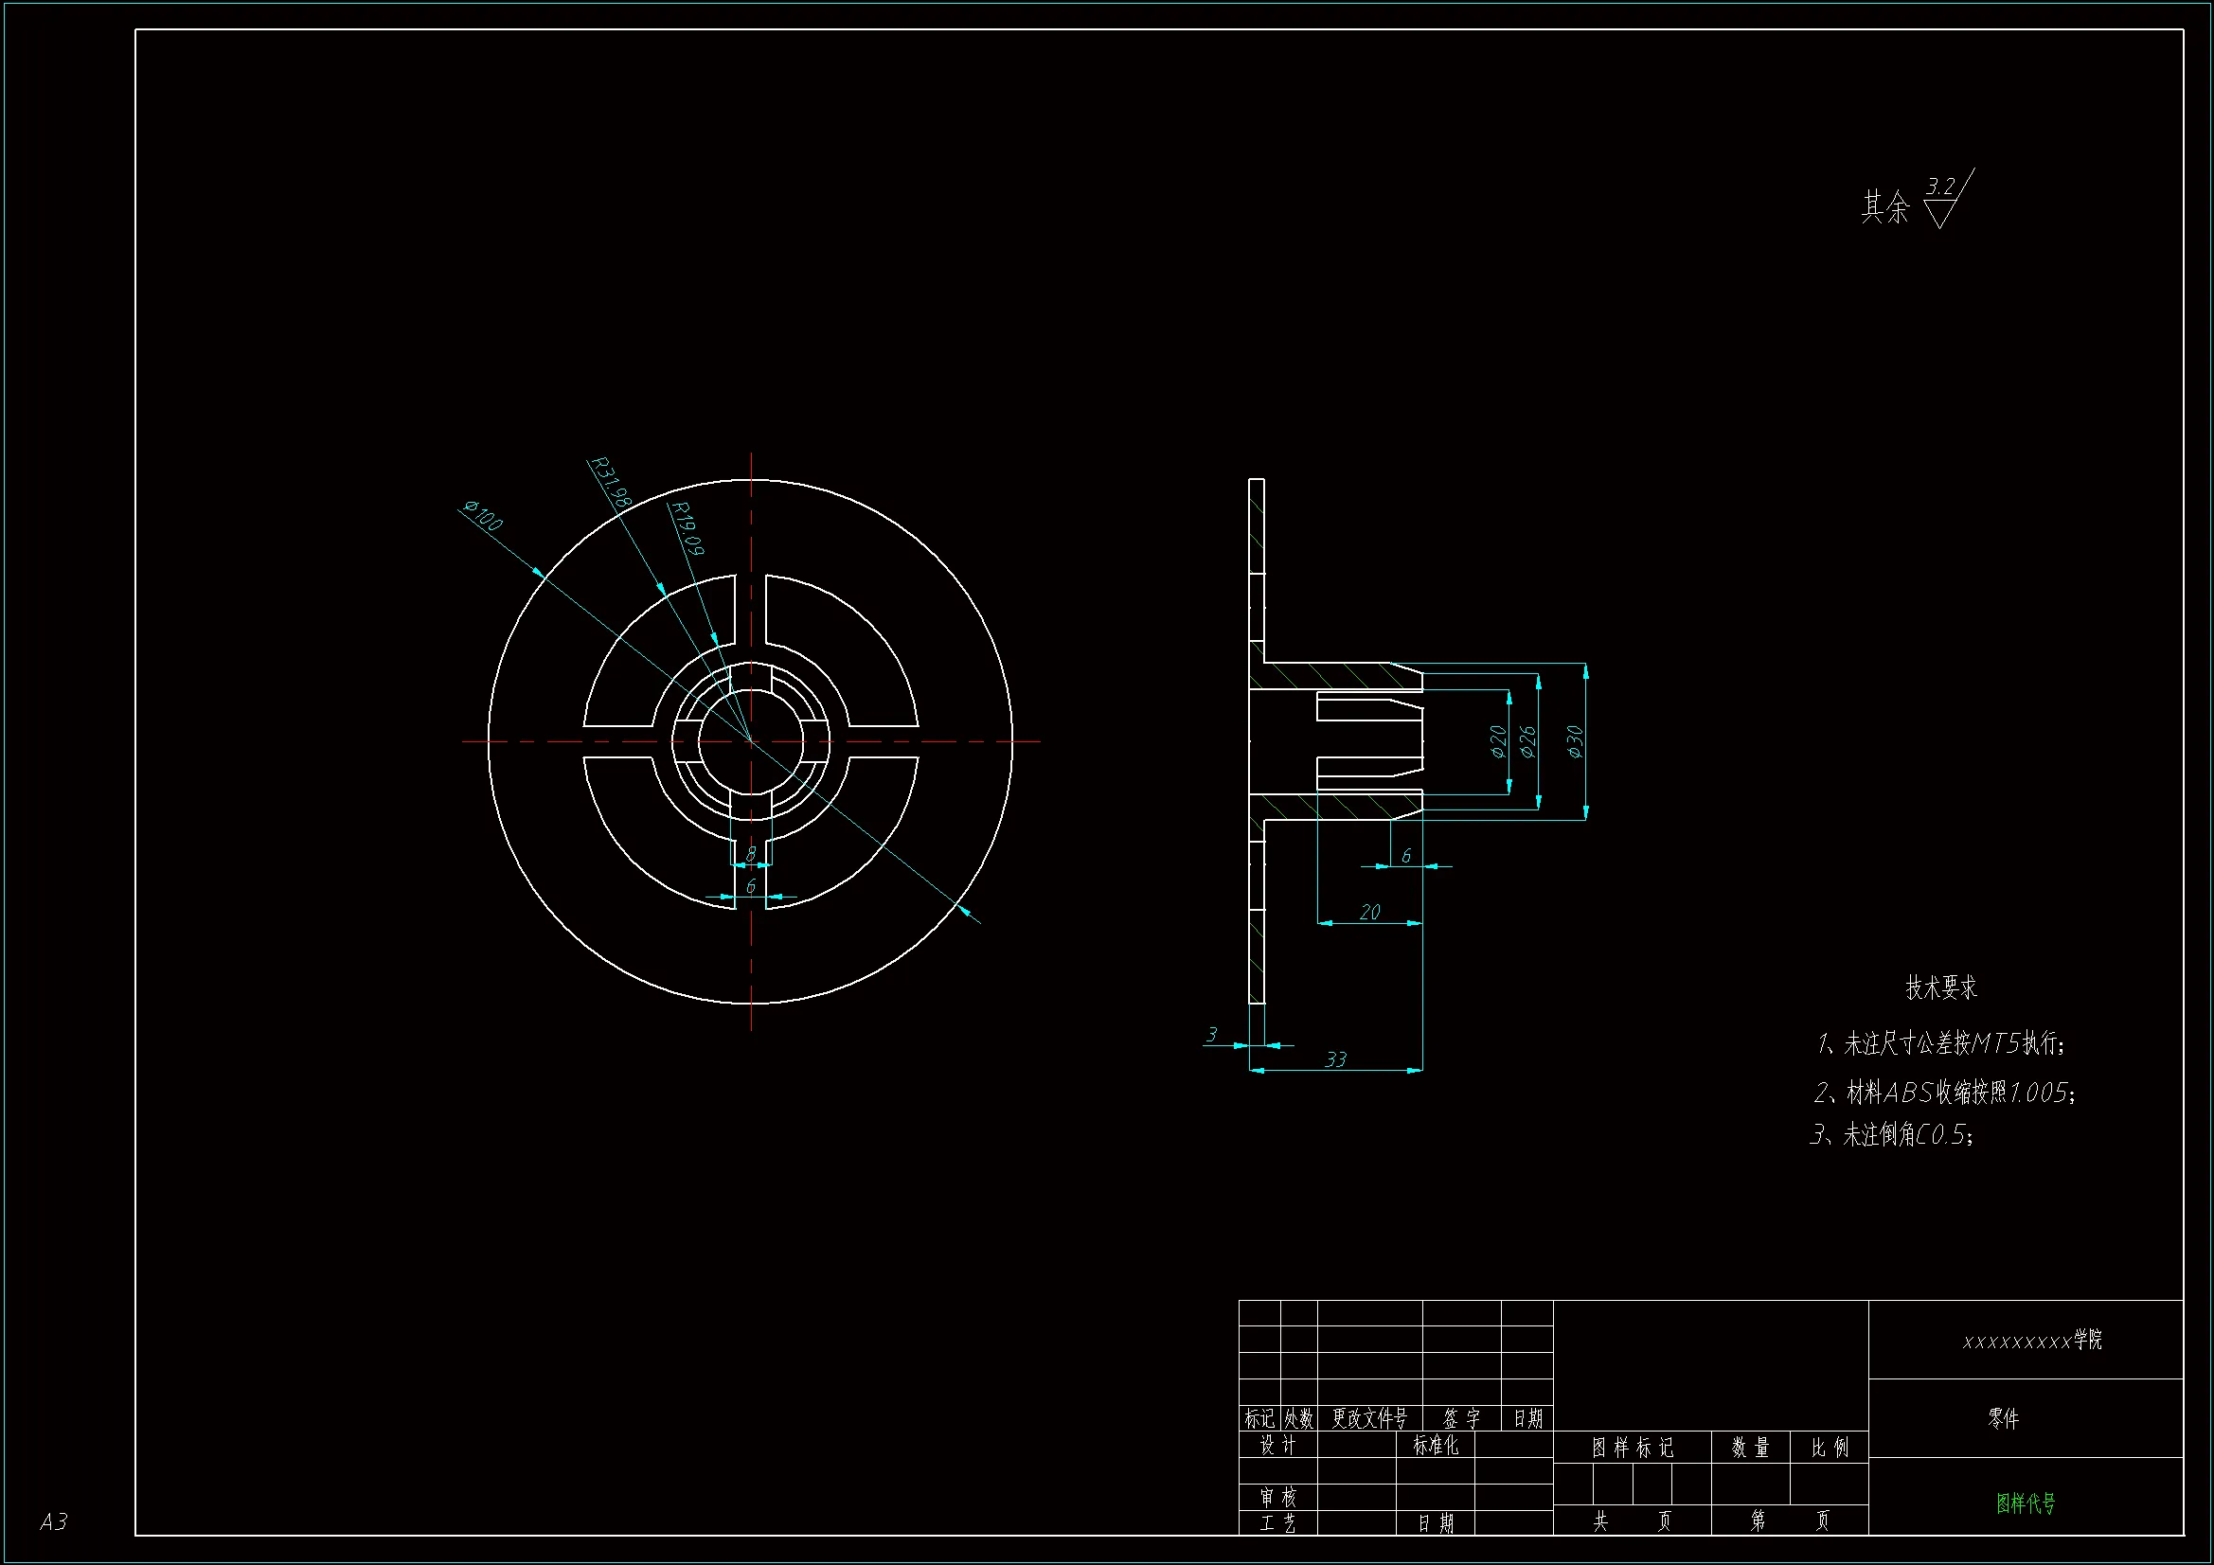Select the 技术要求 heading text

[x=1941, y=987]
